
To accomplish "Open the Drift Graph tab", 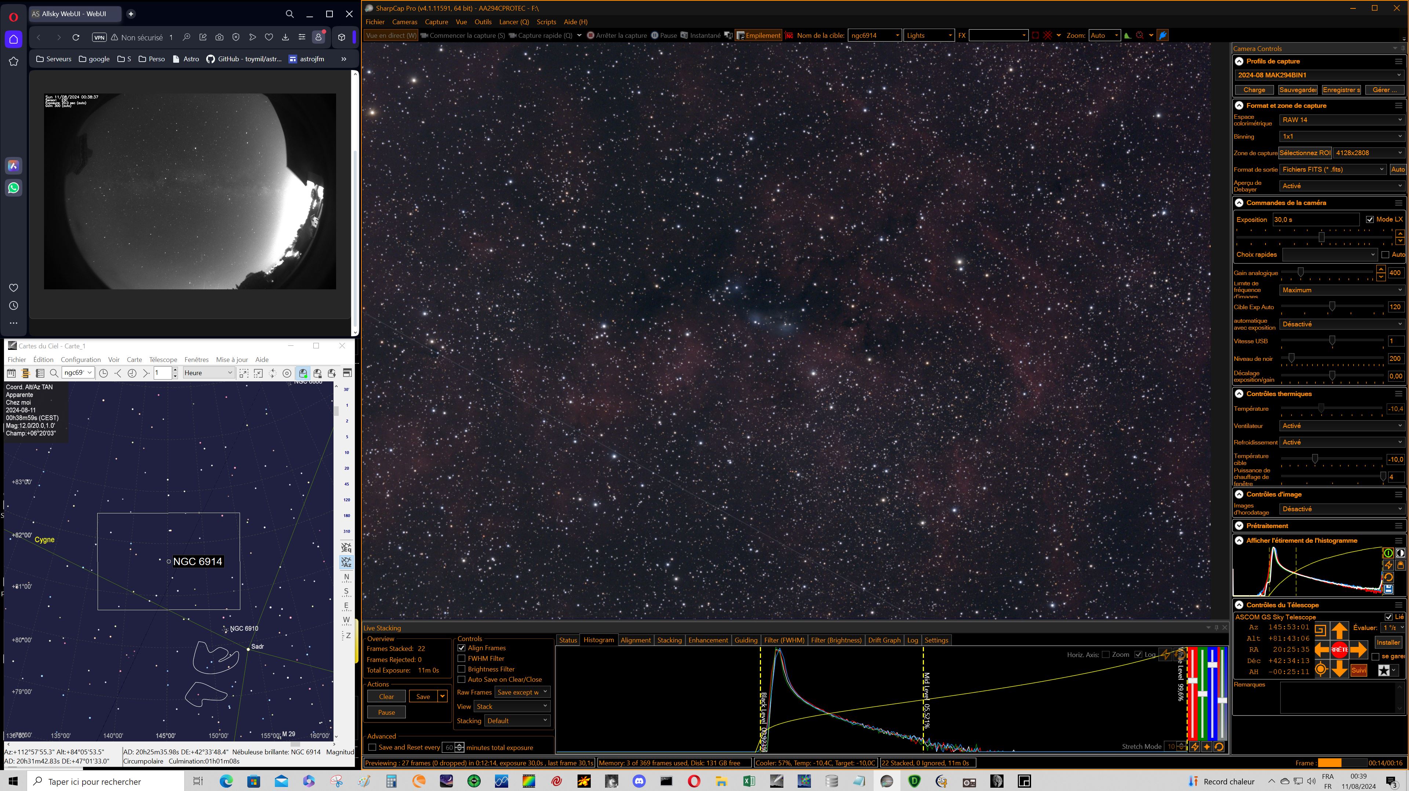I will (884, 641).
